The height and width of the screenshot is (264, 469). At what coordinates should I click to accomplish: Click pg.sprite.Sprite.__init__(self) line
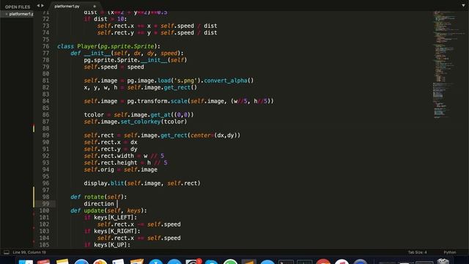(135, 60)
